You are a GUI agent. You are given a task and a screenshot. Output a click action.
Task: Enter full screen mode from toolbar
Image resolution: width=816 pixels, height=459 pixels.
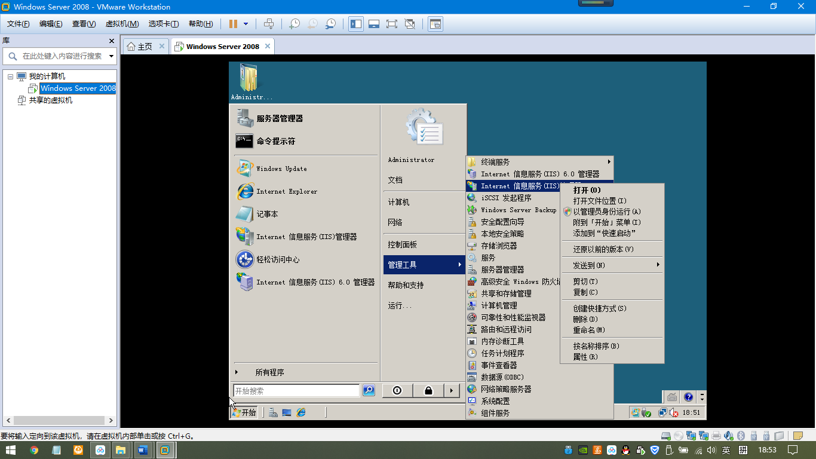392,24
